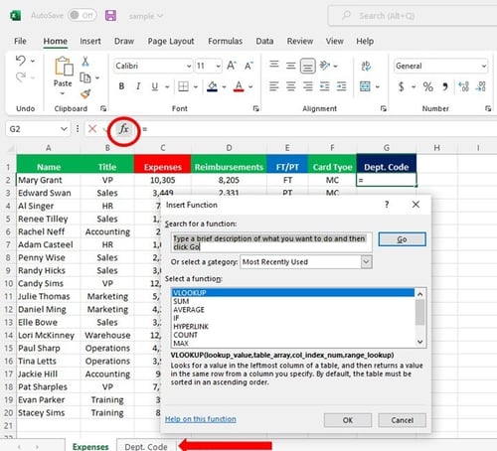
Task: Open the General number format dropdown
Action: click(483, 66)
